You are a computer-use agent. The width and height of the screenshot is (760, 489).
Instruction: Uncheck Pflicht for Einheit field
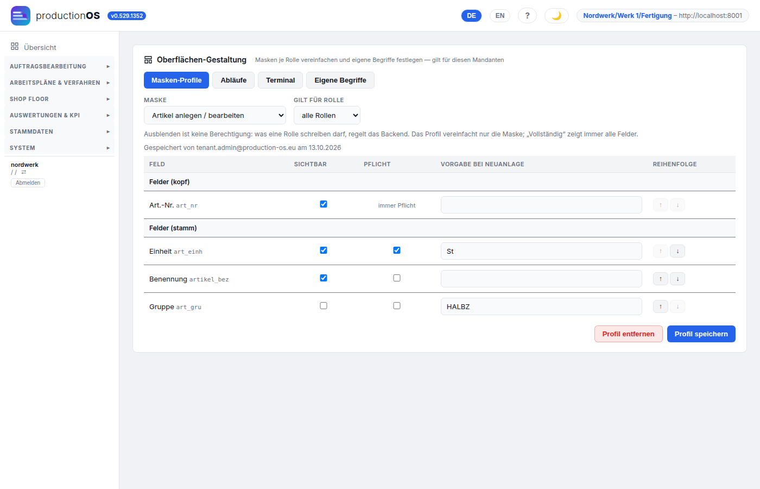(397, 250)
